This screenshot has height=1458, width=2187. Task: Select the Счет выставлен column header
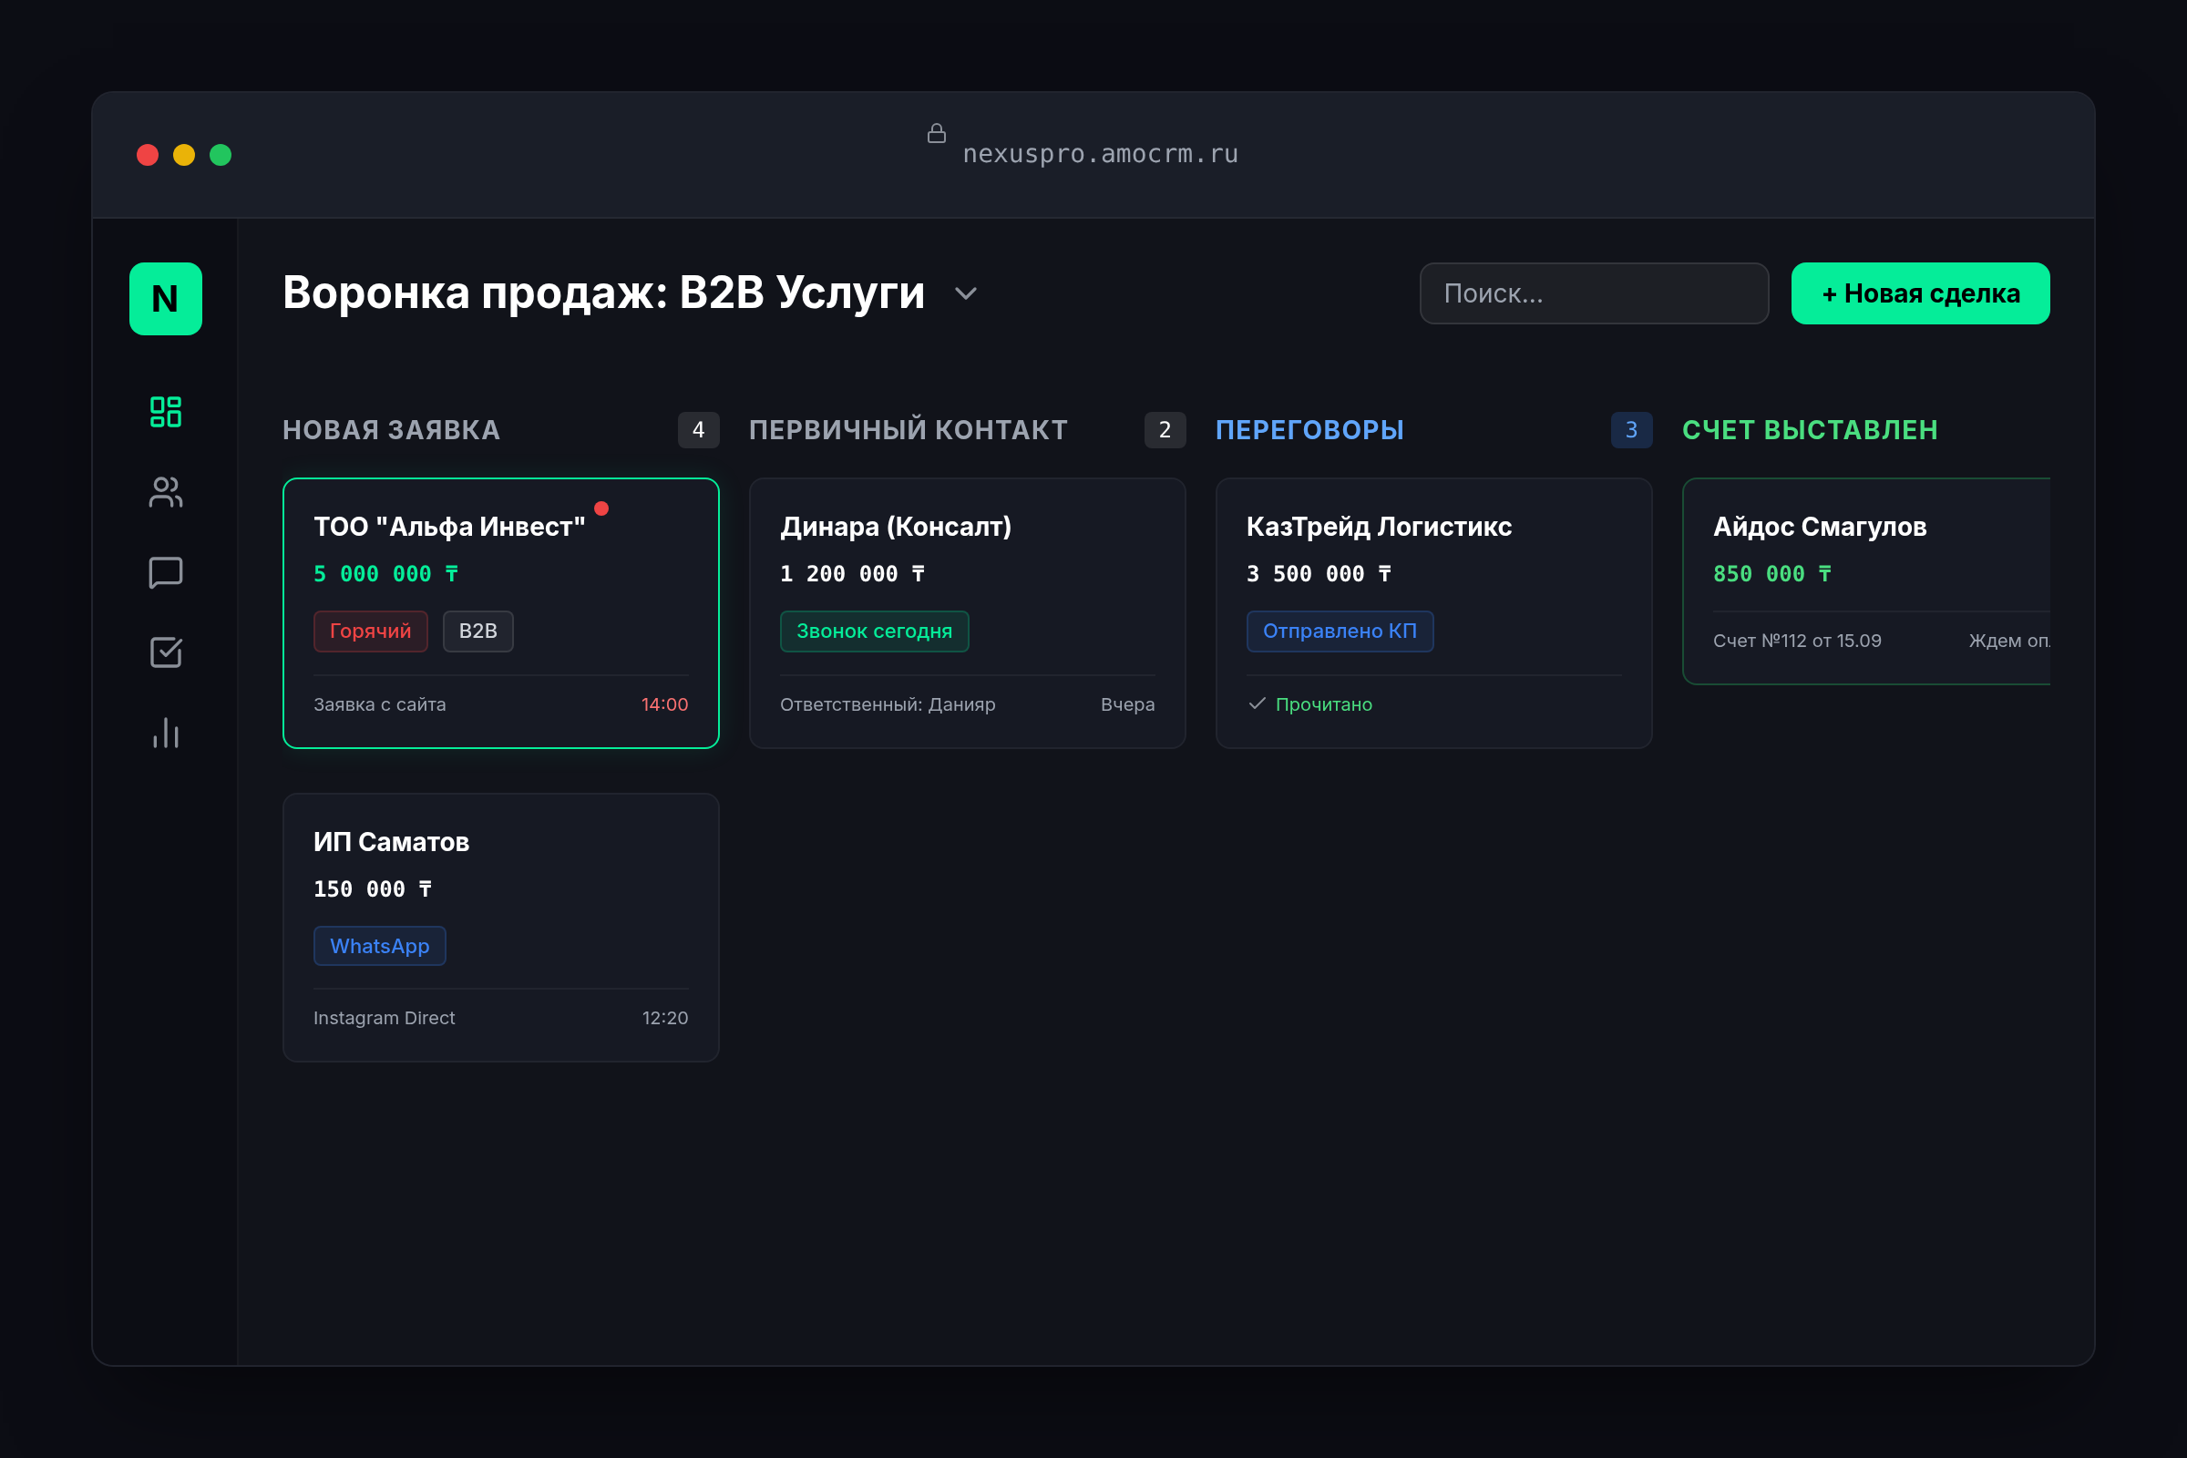[x=1810, y=429]
